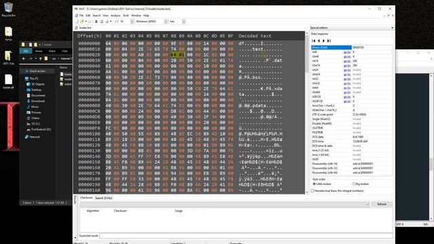This screenshot has height=244, width=434.
Task: Open Window menu in HxD
Action: [136, 16]
